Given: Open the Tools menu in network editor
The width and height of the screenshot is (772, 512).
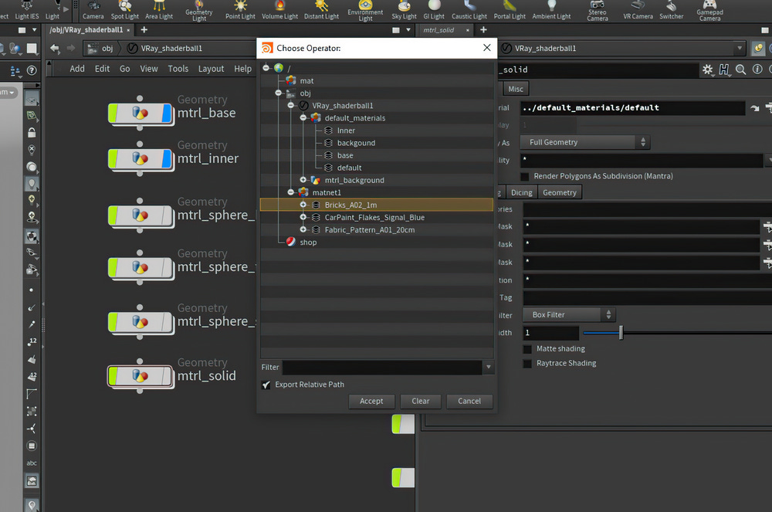Looking at the screenshot, I should coord(178,69).
